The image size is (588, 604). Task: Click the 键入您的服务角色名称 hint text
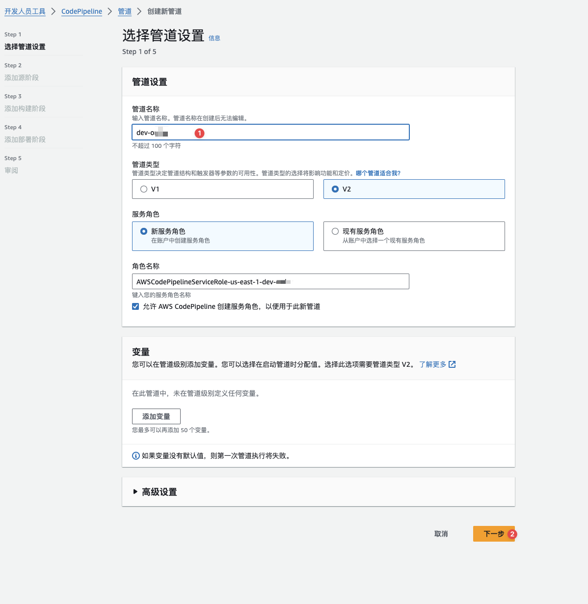(161, 295)
